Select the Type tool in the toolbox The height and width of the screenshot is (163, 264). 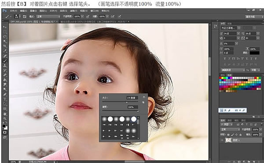(x=5, y=99)
